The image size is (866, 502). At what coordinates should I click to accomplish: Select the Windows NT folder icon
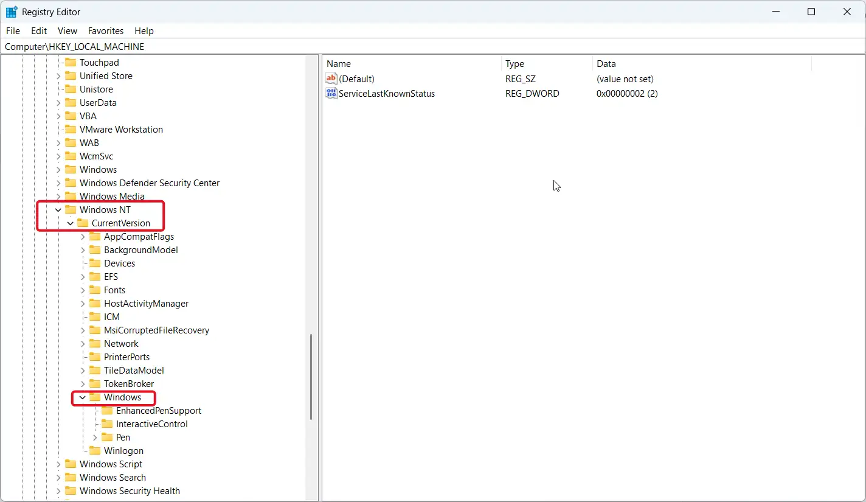(71, 210)
